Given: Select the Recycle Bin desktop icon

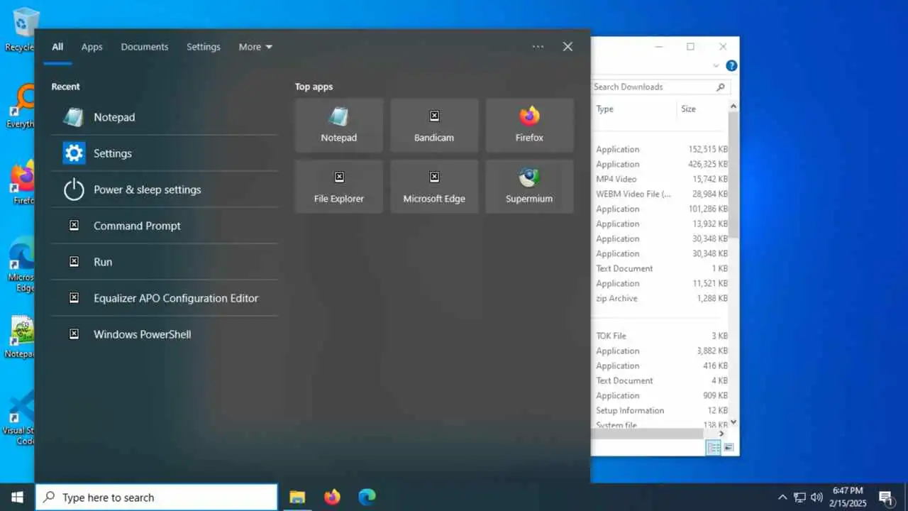Looking at the screenshot, I should 21,30.
